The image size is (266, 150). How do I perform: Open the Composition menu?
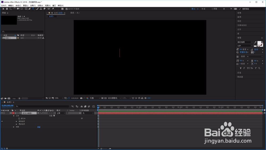point(18,5)
